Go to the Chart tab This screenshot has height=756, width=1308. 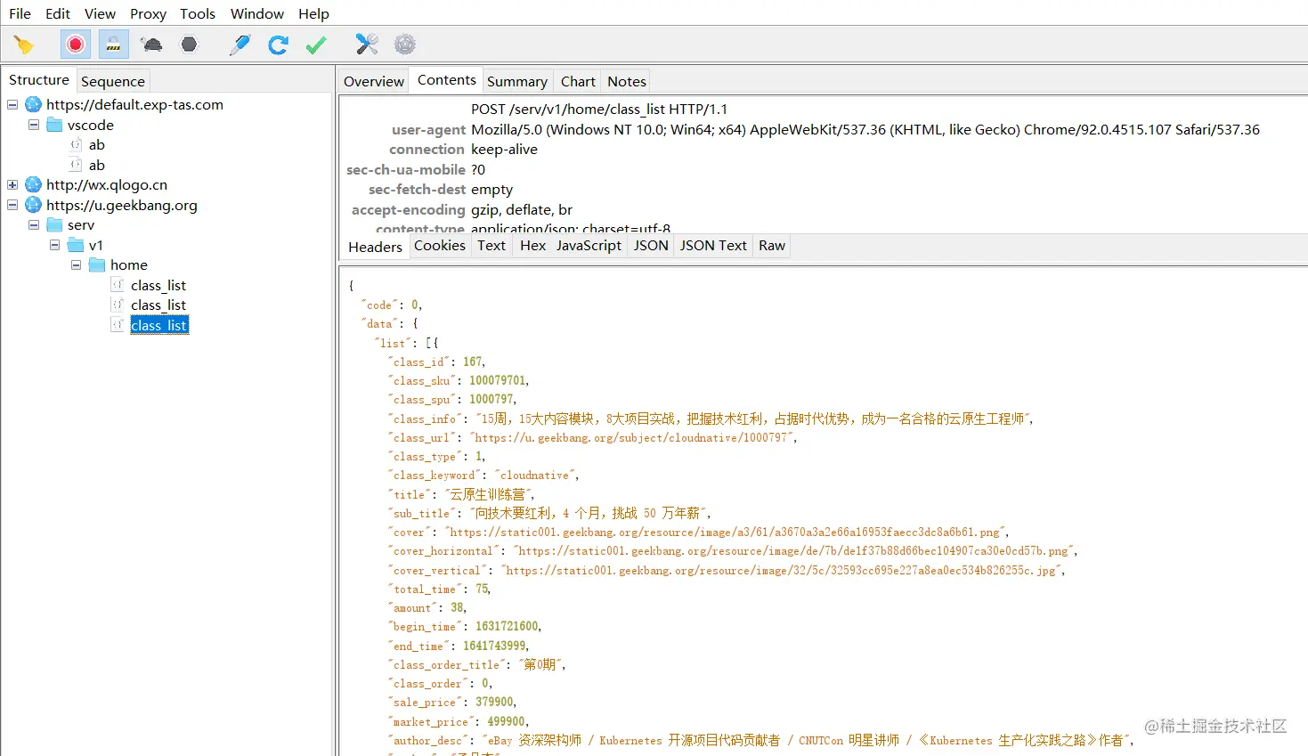coord(578,81)
